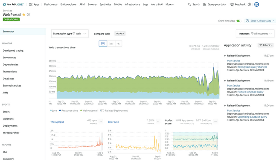
Task: Open Browser in top navigation
Action: [x=92, y=4]
